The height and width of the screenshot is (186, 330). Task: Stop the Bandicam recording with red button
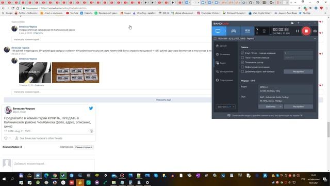click(306, 31)
